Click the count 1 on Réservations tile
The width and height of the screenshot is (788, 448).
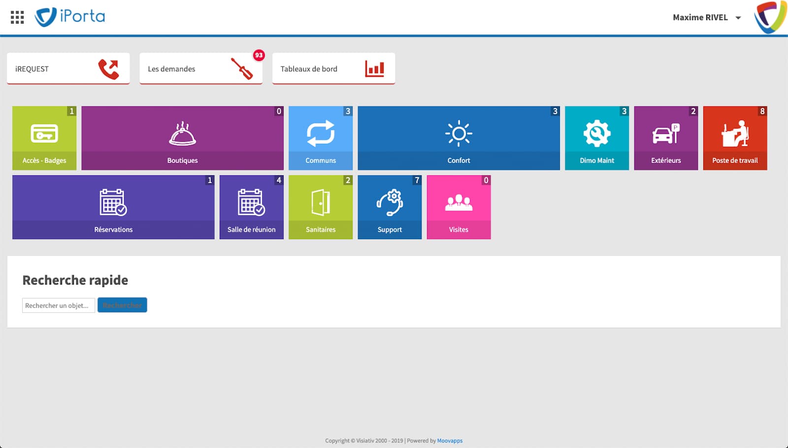(210, 180)
